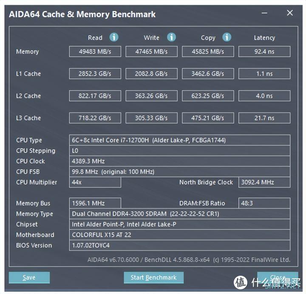Select Memory Copy value 45825 MB/s

point(208,51)
